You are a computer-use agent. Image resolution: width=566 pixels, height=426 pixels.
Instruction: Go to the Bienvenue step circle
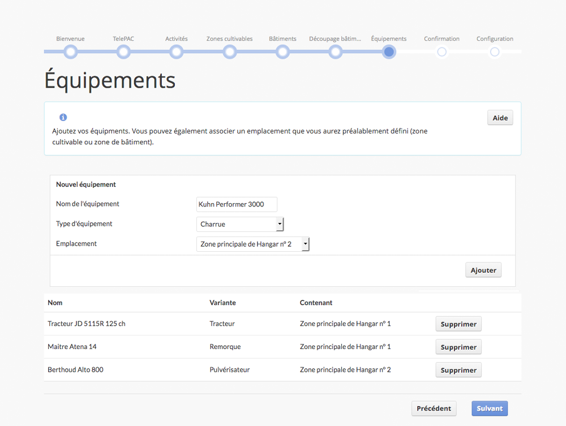71,52
